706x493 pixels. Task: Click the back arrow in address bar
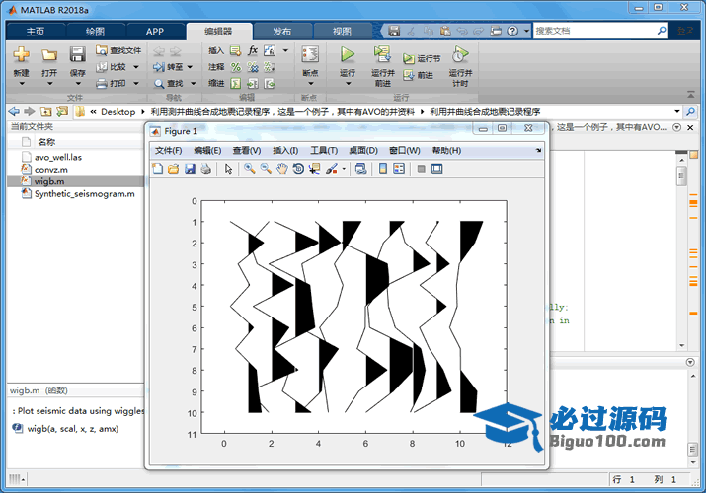[x=15, y=111]
